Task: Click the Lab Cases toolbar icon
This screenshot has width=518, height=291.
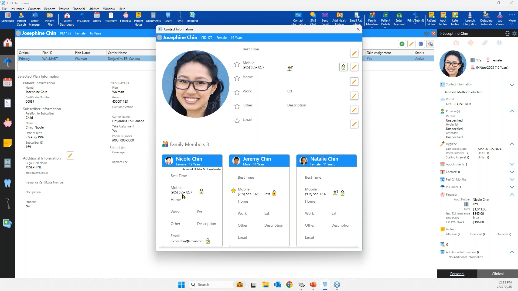Action: [500, 18]
